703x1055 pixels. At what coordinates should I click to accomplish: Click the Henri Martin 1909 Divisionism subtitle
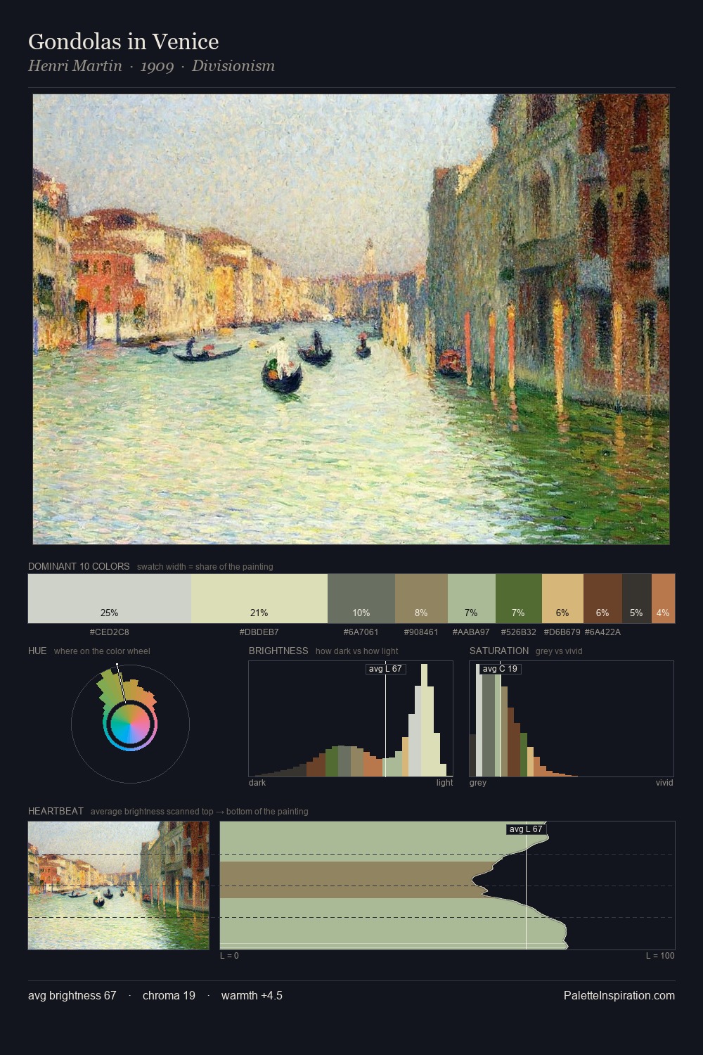(x=151, y=66)
